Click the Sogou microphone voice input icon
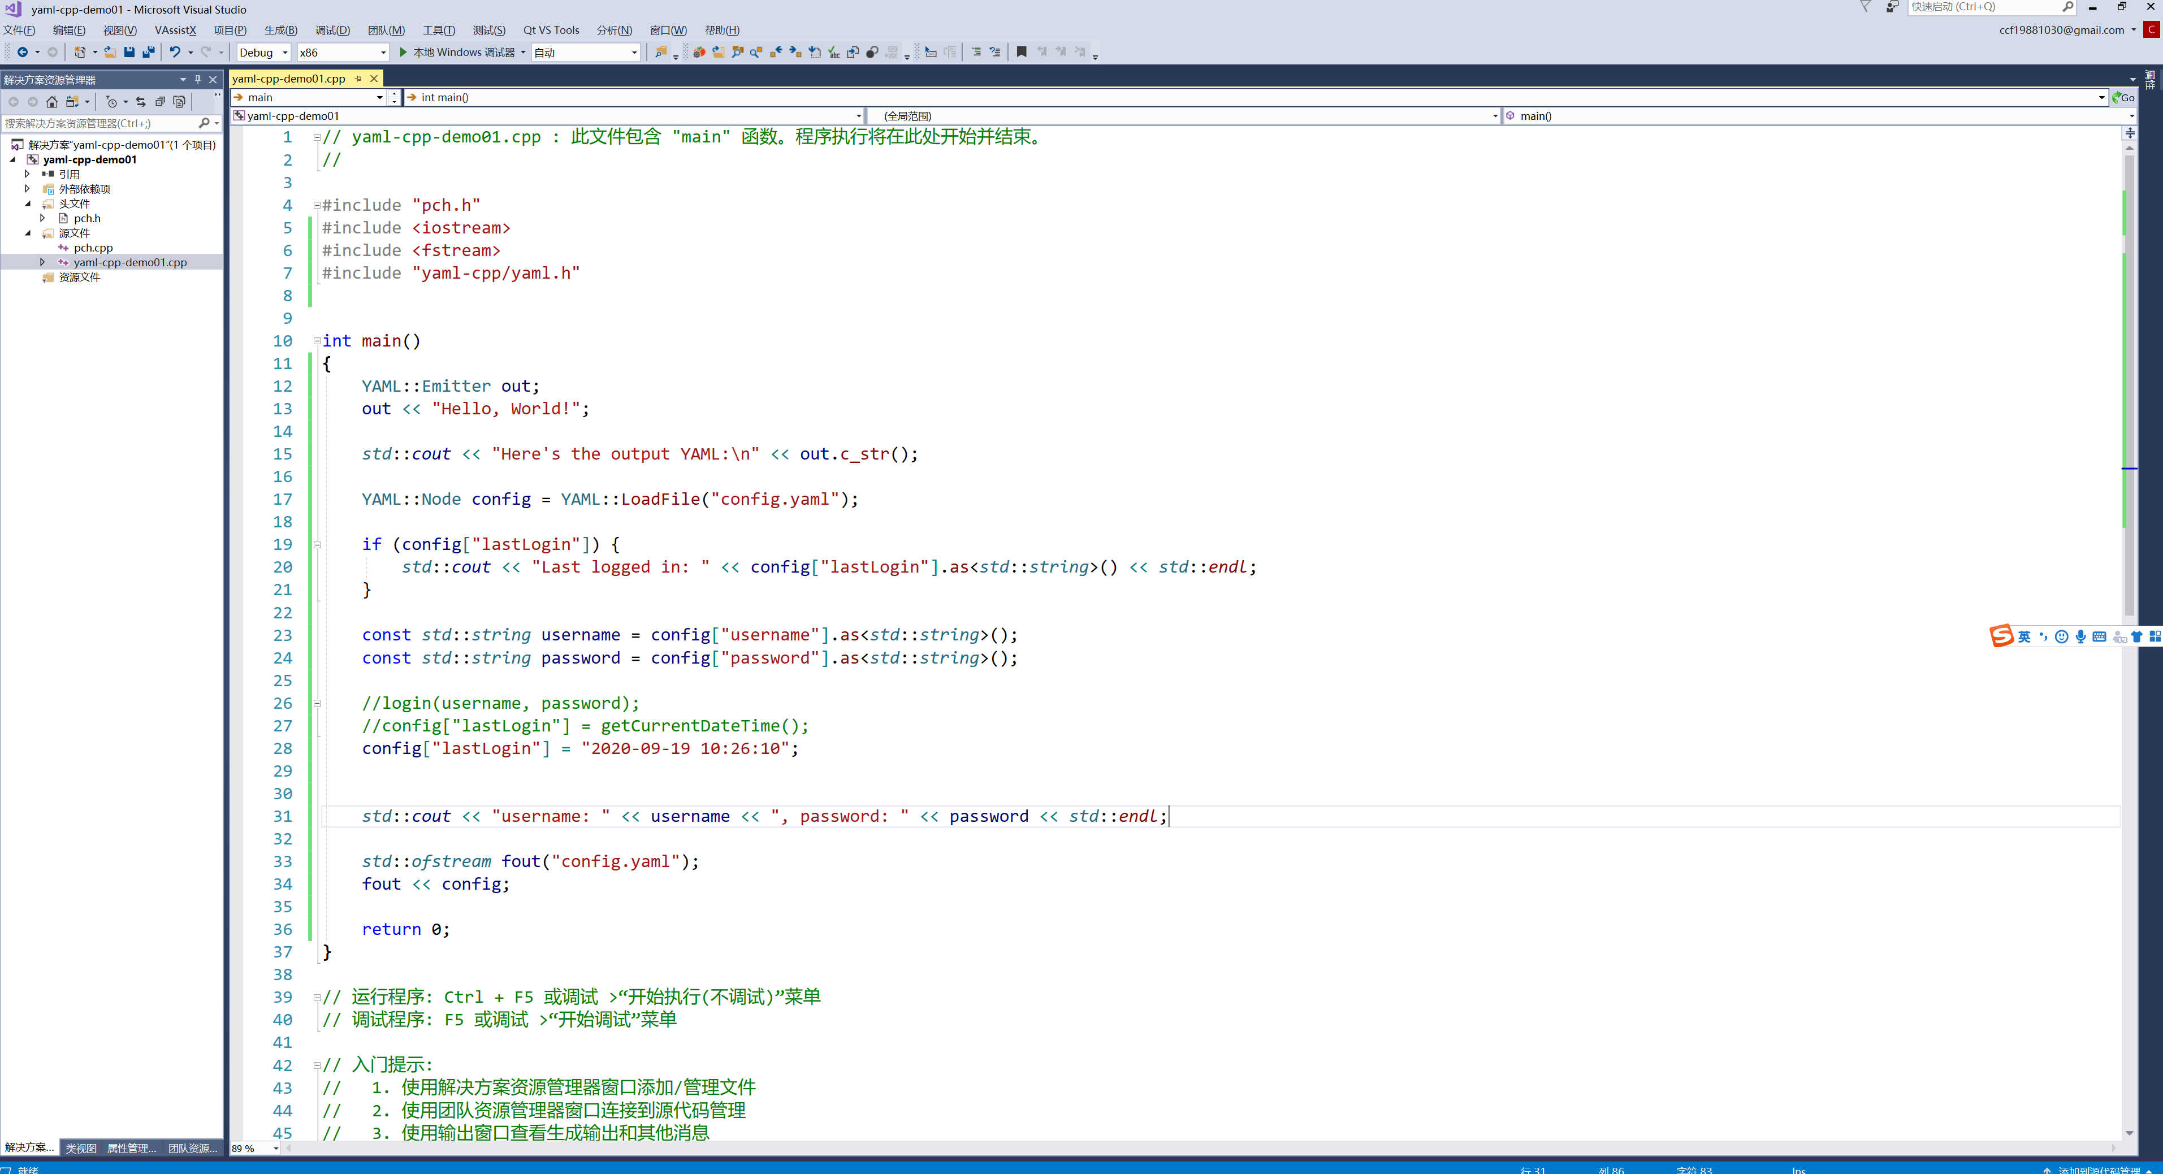 [x=2080, y=636]
